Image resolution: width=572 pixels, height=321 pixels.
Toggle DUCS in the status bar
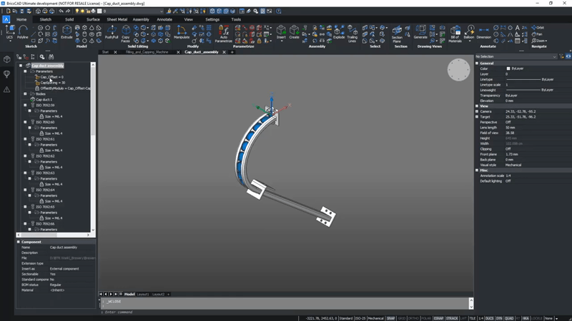click(489, 318)
